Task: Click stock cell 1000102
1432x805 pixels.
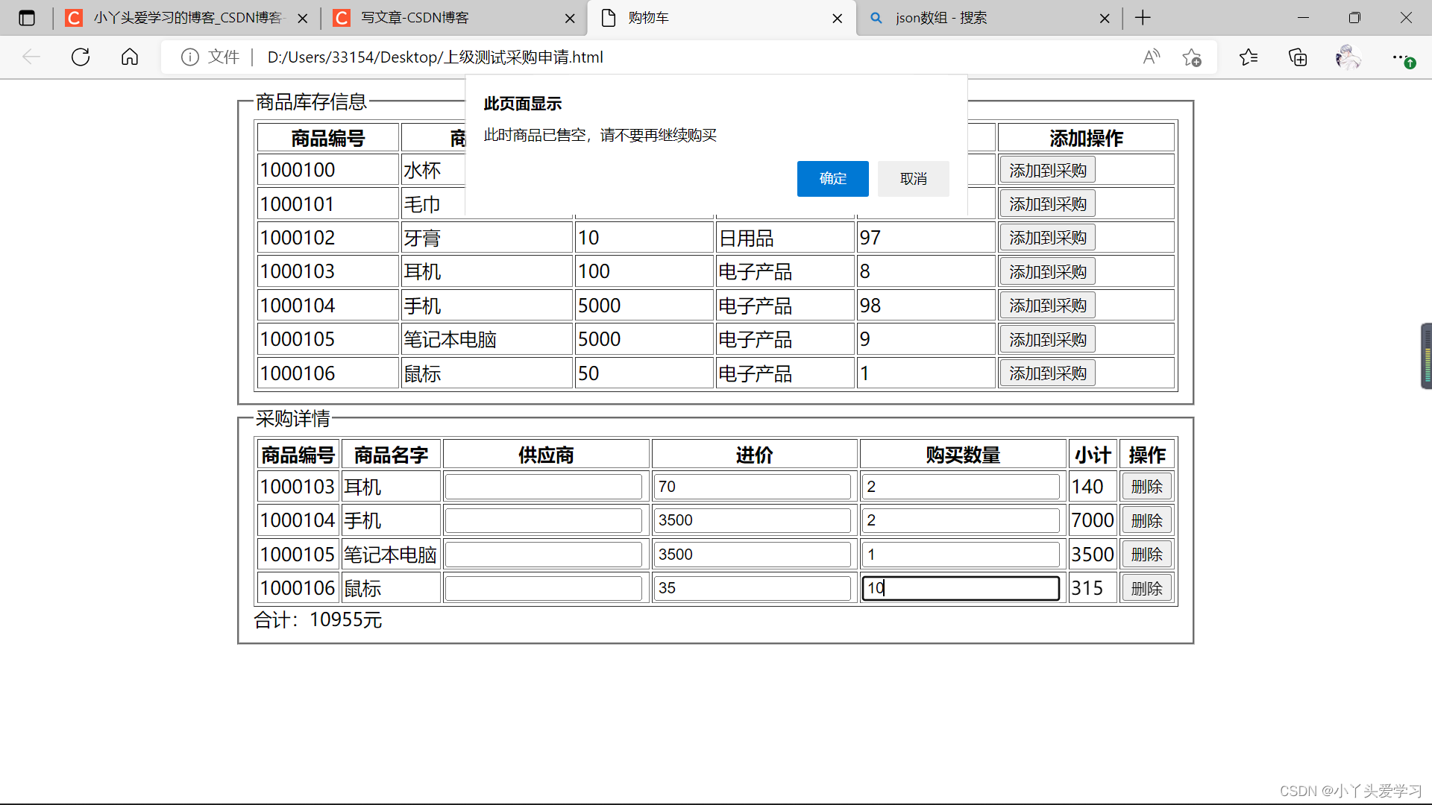Action: (x=328, y=238)
